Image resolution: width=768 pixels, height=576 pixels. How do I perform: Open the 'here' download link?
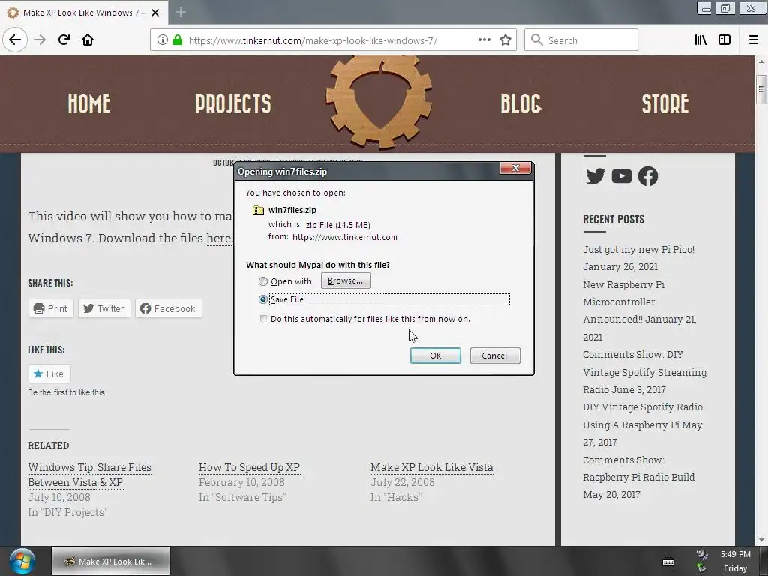point(218,238)
